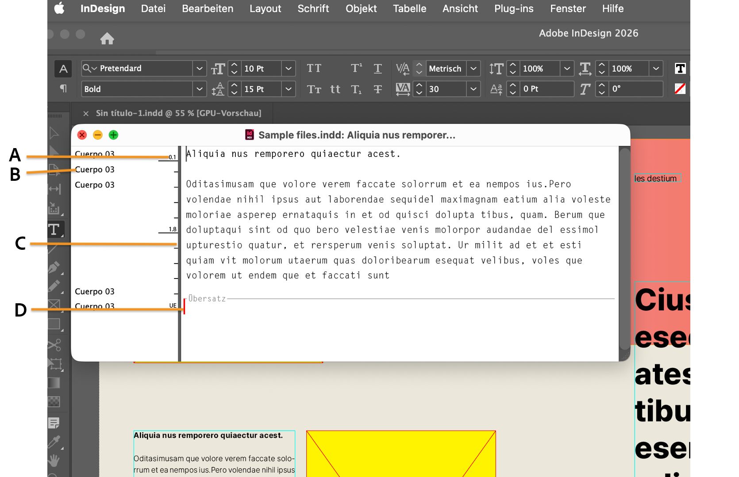Click the Cuerpo 03 style above the Übersatz line
The height and width of the screenshot is (477, 739).
pos(95,292)
